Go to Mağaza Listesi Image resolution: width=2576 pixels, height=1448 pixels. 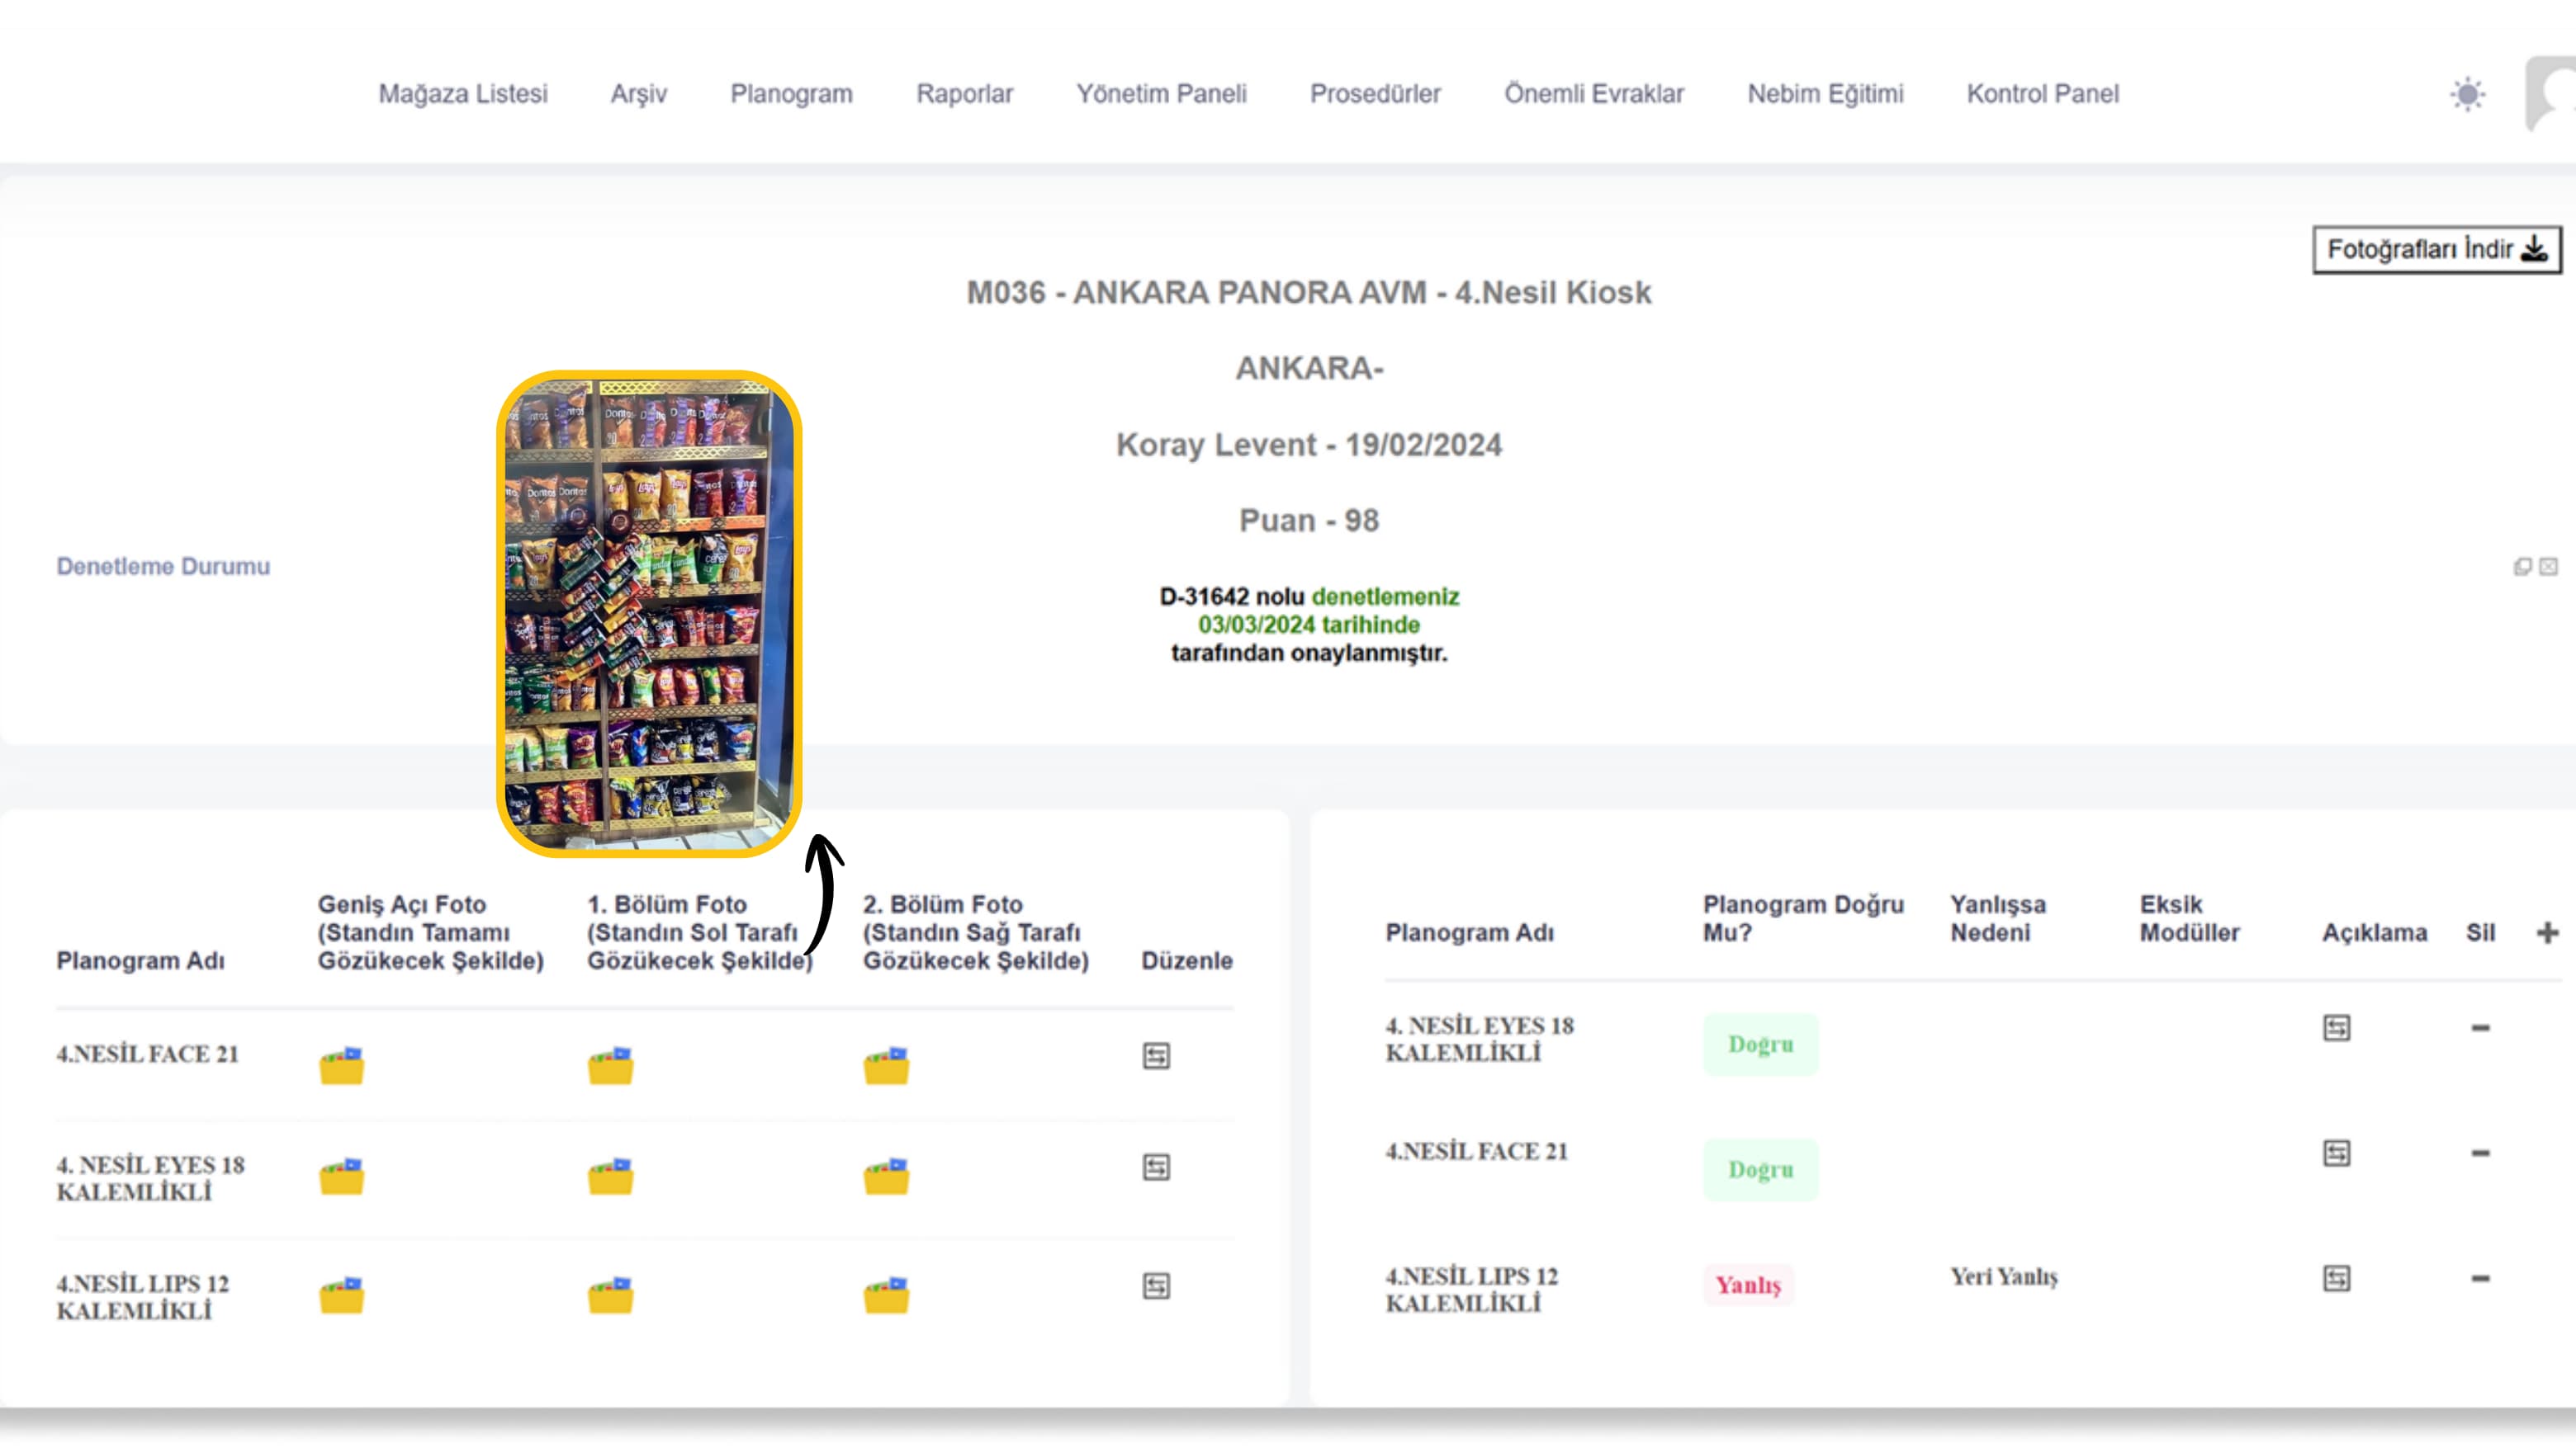pyautogui.click(x=463, y=94)
